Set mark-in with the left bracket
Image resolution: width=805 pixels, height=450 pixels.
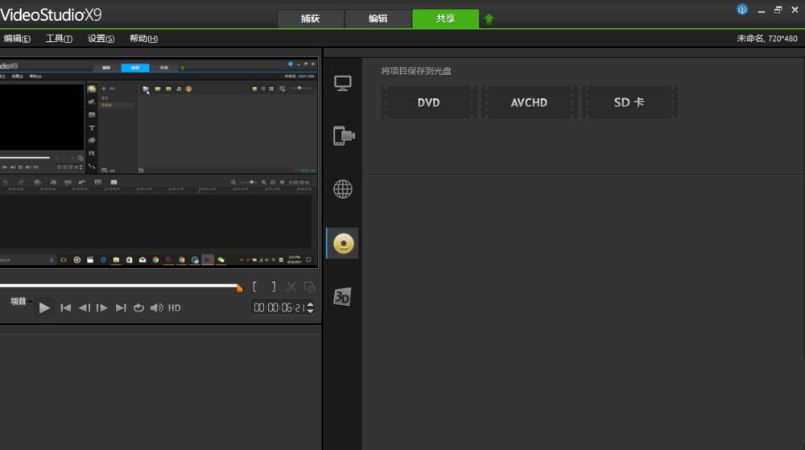[x=255, y=287]
